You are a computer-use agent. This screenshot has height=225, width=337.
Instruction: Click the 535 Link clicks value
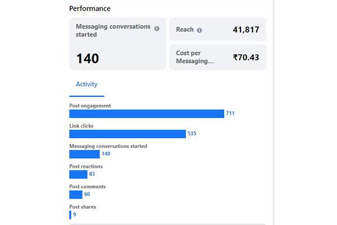pyautogui.click(x=192, y=134)
